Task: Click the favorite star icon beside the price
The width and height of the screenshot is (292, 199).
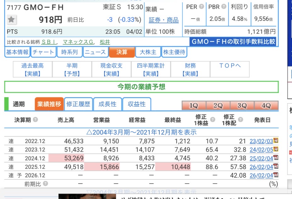Action: [12, 20]
